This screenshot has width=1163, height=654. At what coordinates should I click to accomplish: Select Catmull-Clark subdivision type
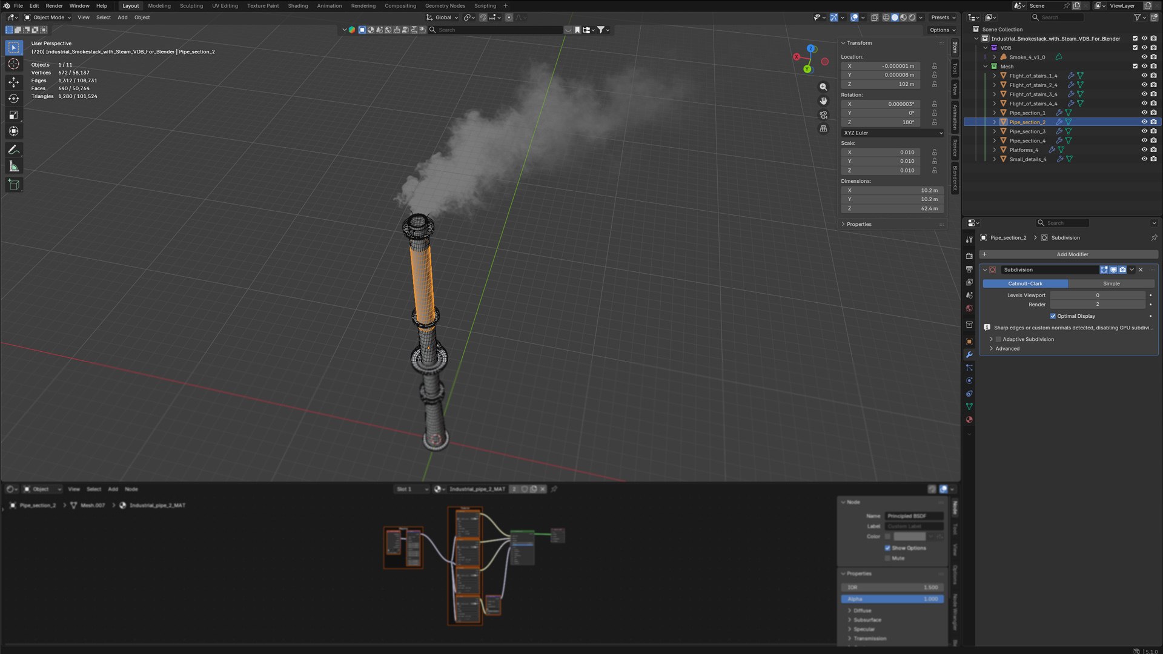1025,284
